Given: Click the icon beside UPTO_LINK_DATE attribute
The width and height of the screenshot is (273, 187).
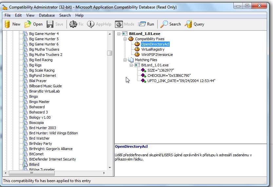Looking at the screenshot, I should [x=144, y=80].
